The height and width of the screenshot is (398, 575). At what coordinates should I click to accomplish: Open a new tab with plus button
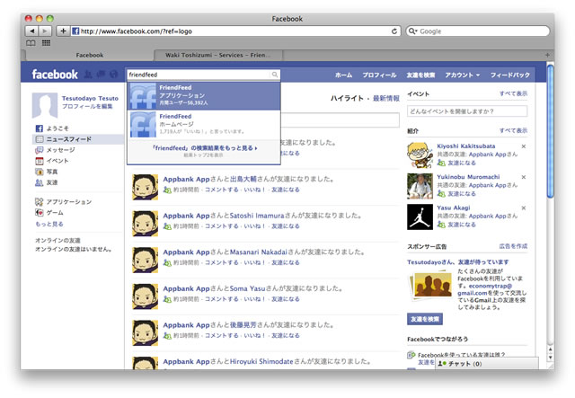[x=547, y=55]
